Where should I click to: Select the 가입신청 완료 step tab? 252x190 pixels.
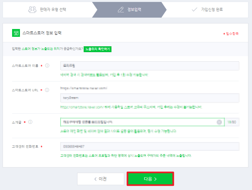(x=207, y=9)
